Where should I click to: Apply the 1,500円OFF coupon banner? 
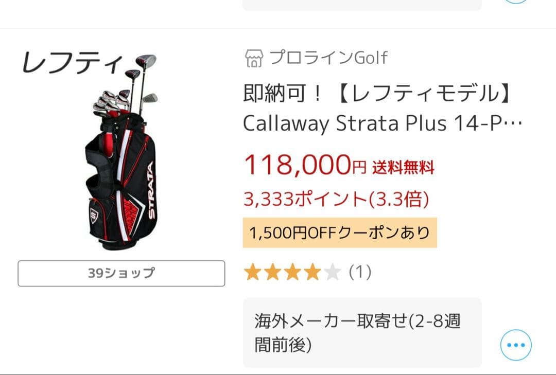[340, 231]
